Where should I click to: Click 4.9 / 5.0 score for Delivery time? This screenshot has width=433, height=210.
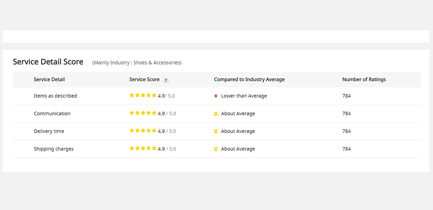pyautogui.click(x=167, y=131)
